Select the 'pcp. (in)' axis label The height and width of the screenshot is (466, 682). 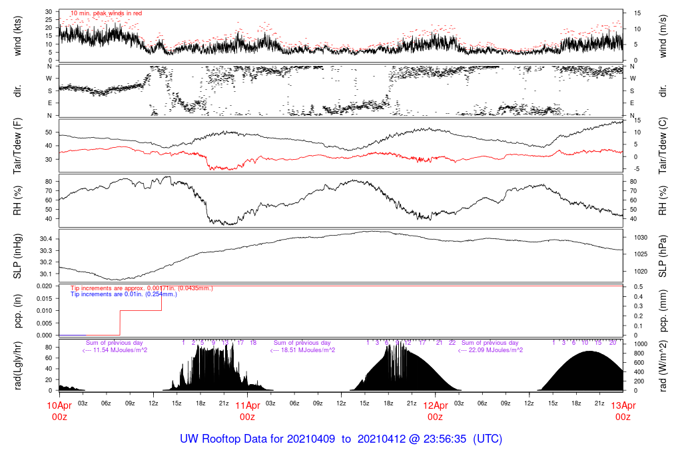click(x=18, y=310)
